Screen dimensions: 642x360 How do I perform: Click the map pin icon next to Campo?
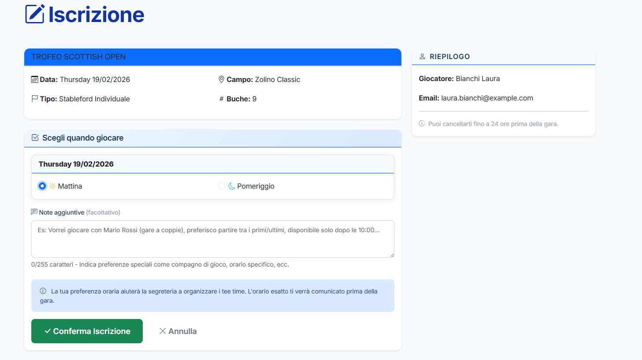coord(222,79)
